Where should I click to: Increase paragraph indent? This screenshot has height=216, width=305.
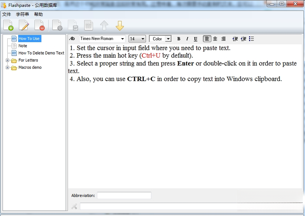(235, 39)
